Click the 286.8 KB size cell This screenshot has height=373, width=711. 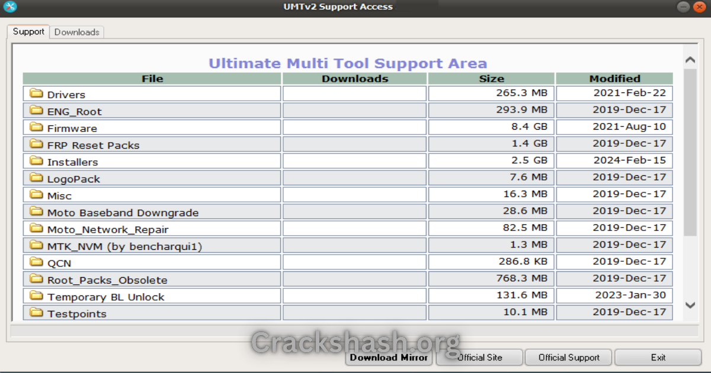tap(492, 262)
